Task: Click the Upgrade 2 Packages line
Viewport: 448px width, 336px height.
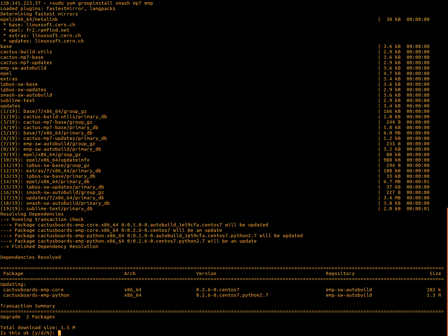Action: pos(27,317)
